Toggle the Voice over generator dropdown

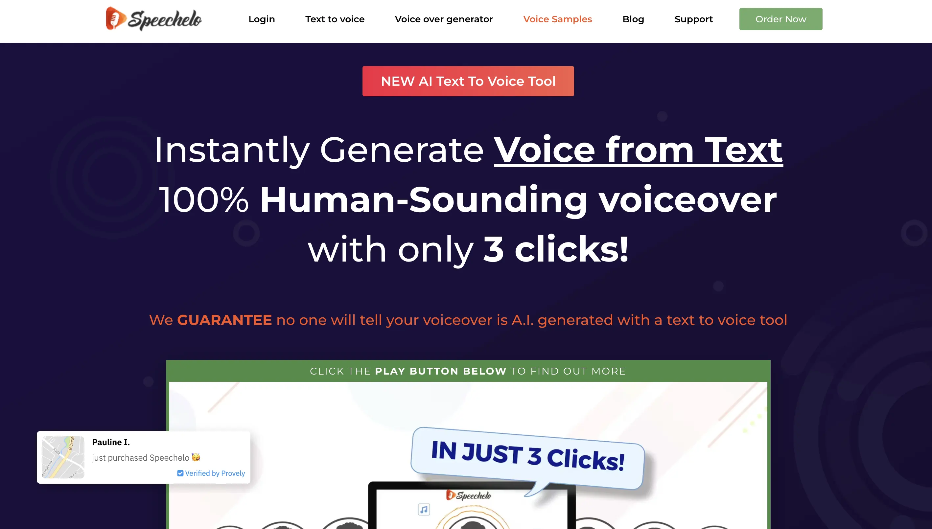[x=444, y=19]
